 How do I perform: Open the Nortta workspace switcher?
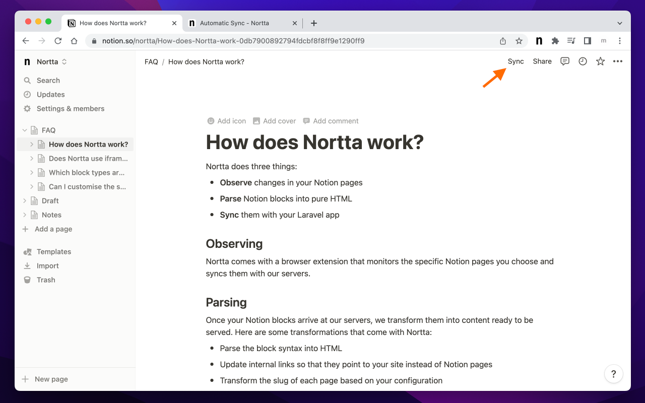click(46, 61)
